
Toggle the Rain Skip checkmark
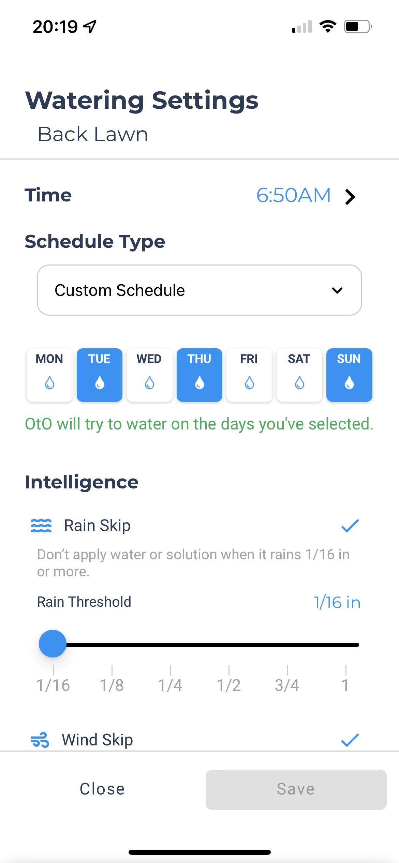[x=350, y=526]
